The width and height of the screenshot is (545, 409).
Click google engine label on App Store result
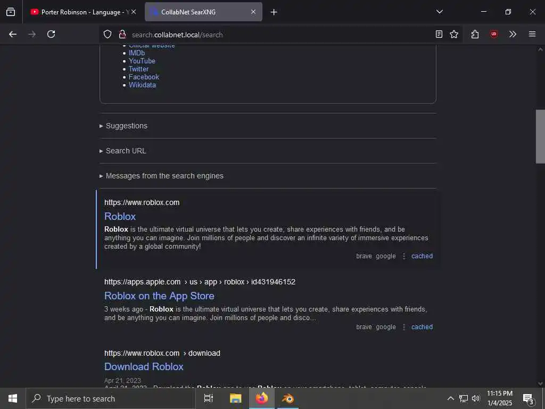pos(386,327)
